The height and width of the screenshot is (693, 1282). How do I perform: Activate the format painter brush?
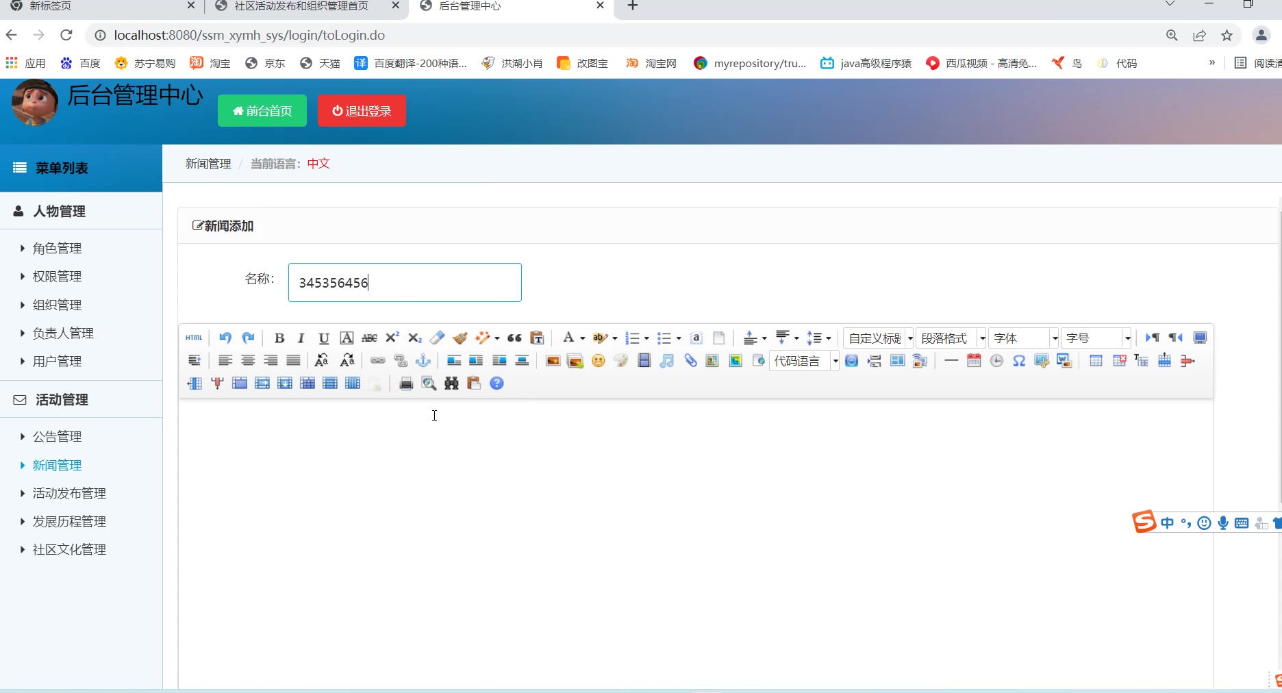pos(460,338)
